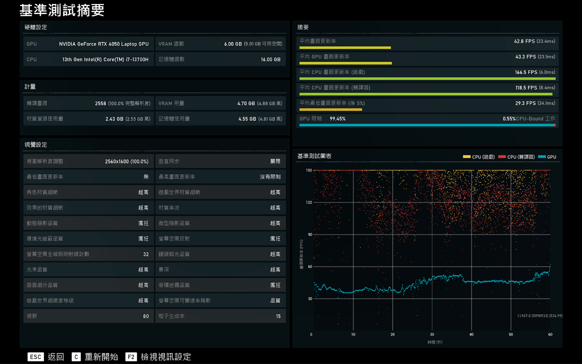Click the 42.8 FPS average value

point(524,41)
